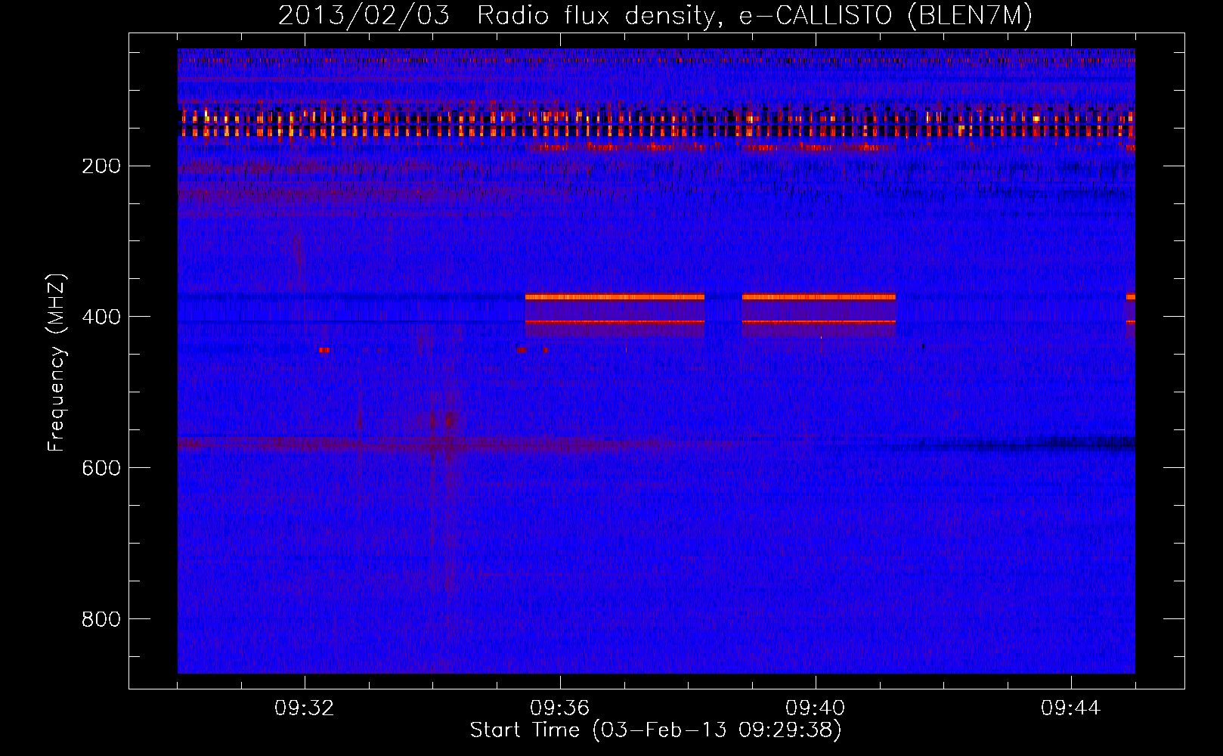Select the "Frequency (MHZ)" vertical axis label
Viewport: 1223px width, 756px height.
[57, 362]
